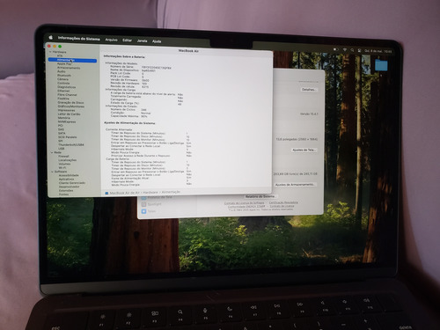
Task: Select ATA in the Hardware list
Action: [x=60, y=55]
